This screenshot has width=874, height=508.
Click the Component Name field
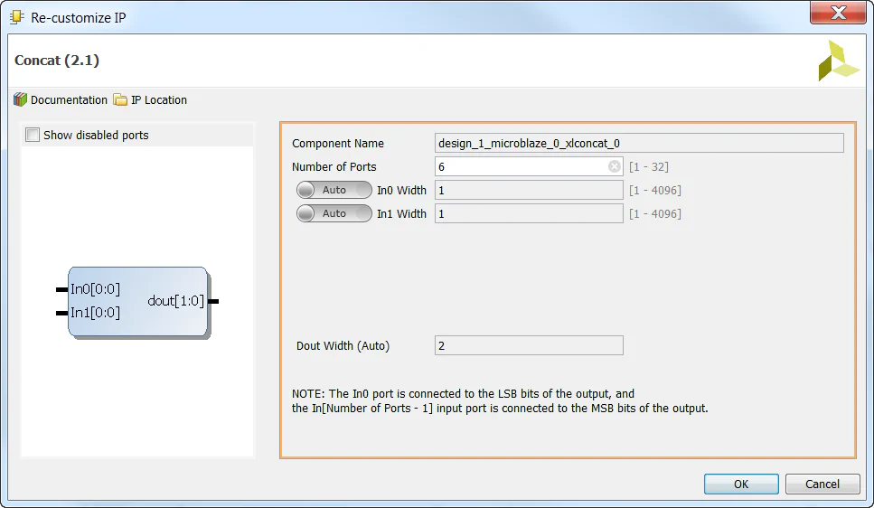tap(639, 144)
